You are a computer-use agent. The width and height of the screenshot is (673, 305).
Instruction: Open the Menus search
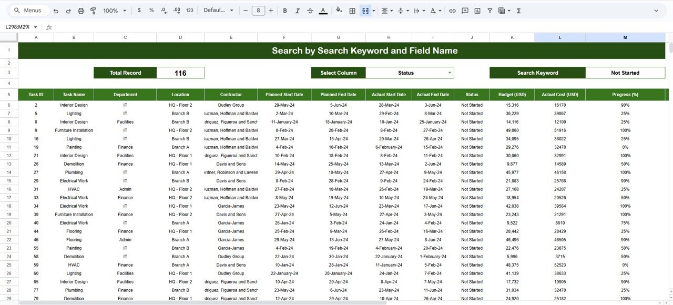[27, 10]
